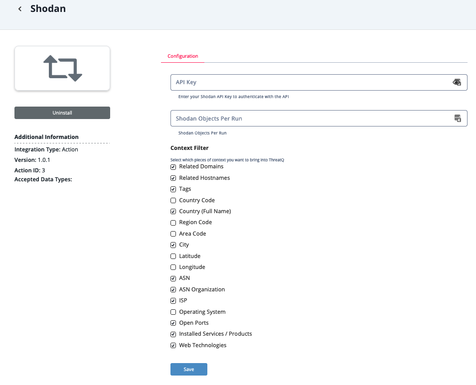476x385 pixels.
Task: Click the Shodan page title
Action: tap(48, 8)
